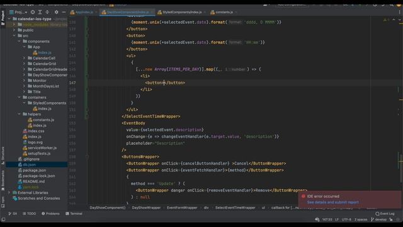The width and height of the screenshot is (403, 227).
Task: Open the Git tool window
Action: pos(13,214)
